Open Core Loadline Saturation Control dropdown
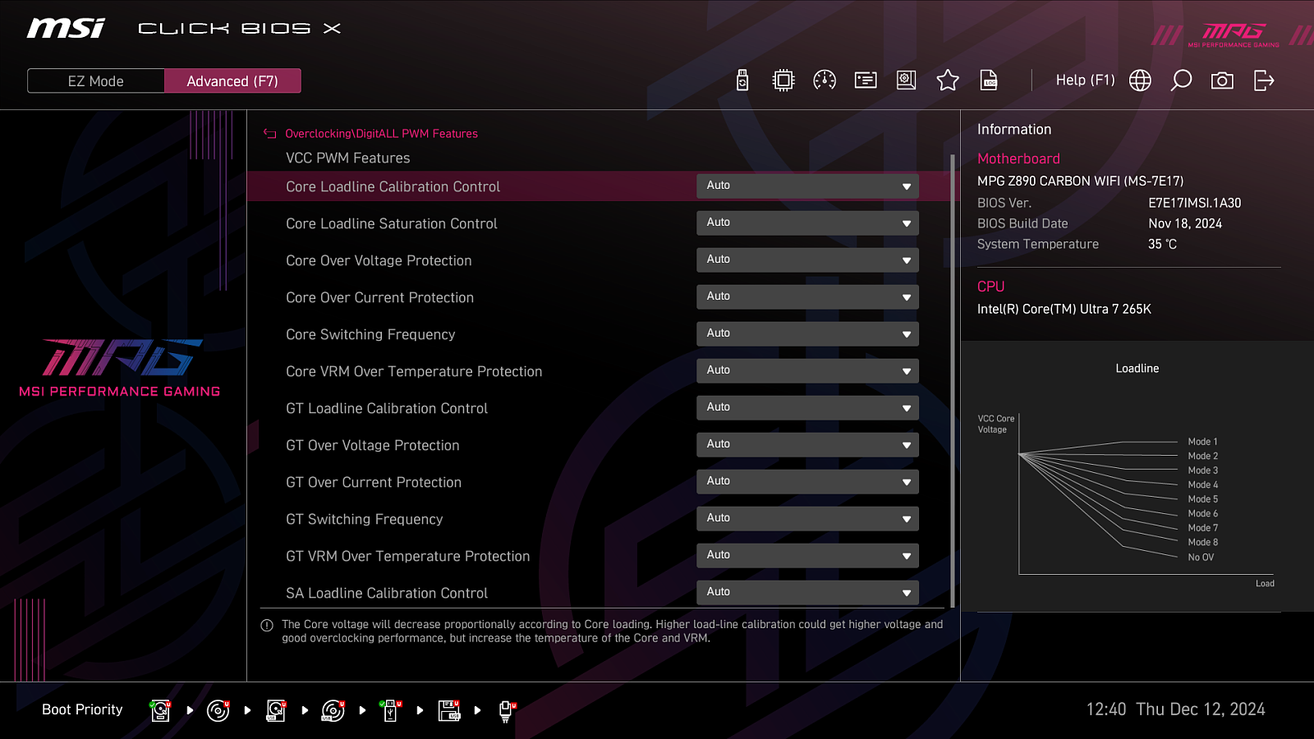Viewport: 1314px width, 739px height. tap(807, 223)
